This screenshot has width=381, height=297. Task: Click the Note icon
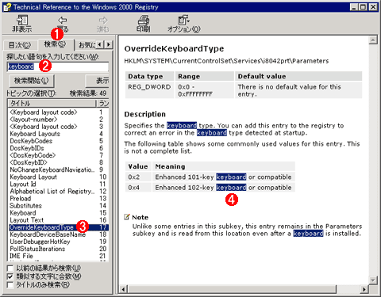click(x=127, y=217)
